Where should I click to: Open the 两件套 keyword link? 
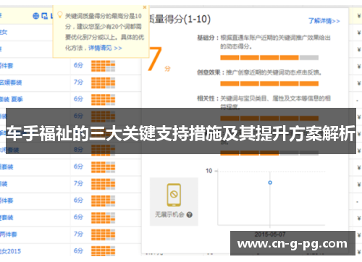(9, 234)
